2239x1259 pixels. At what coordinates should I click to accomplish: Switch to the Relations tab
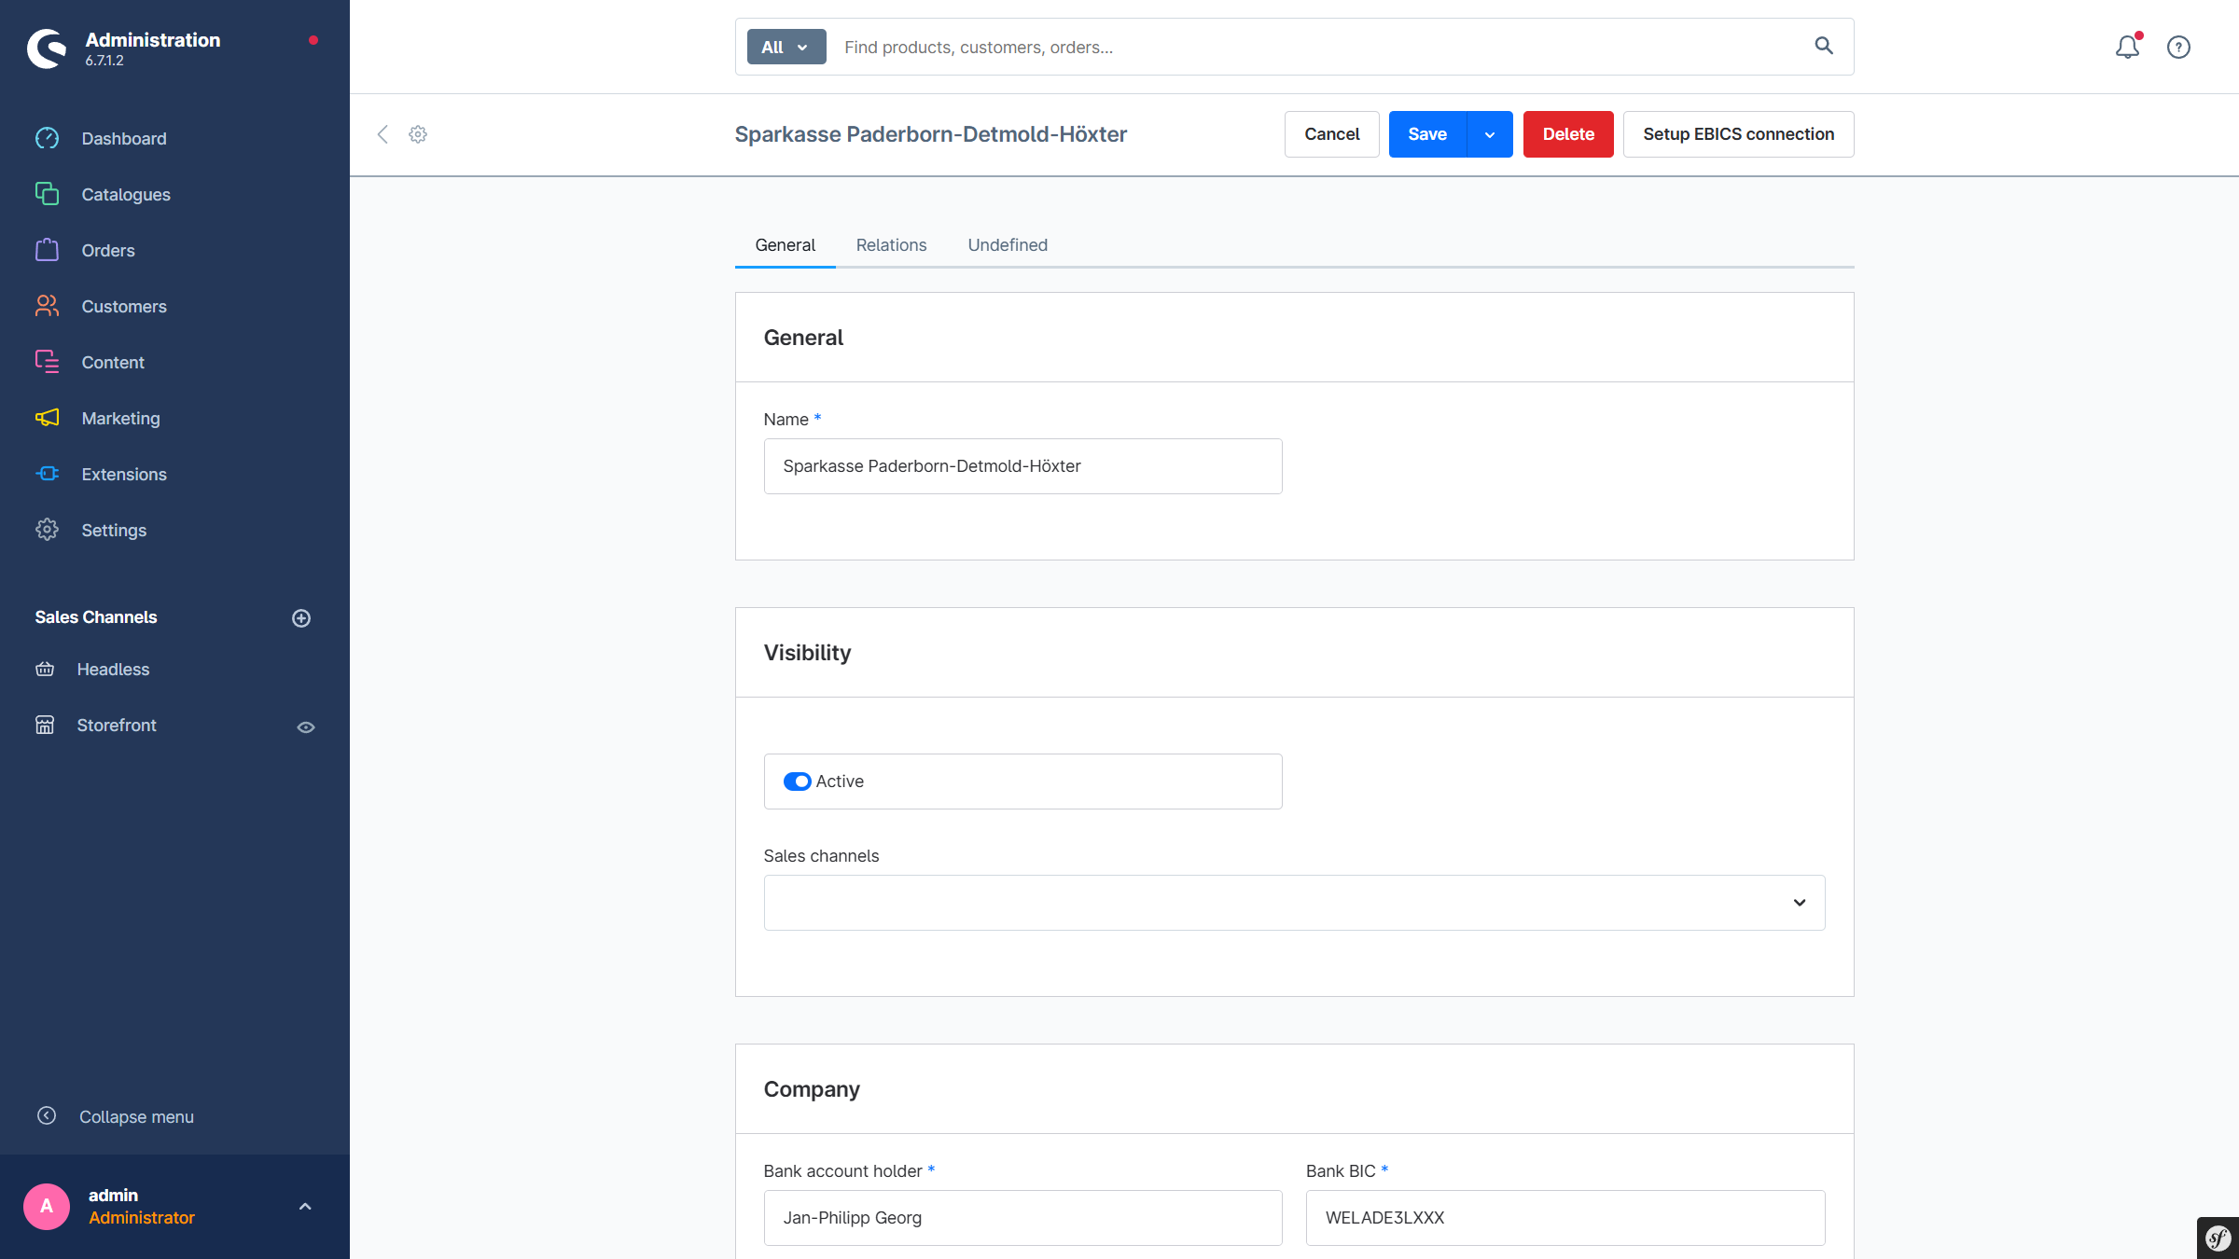click(x=891, y=245)
